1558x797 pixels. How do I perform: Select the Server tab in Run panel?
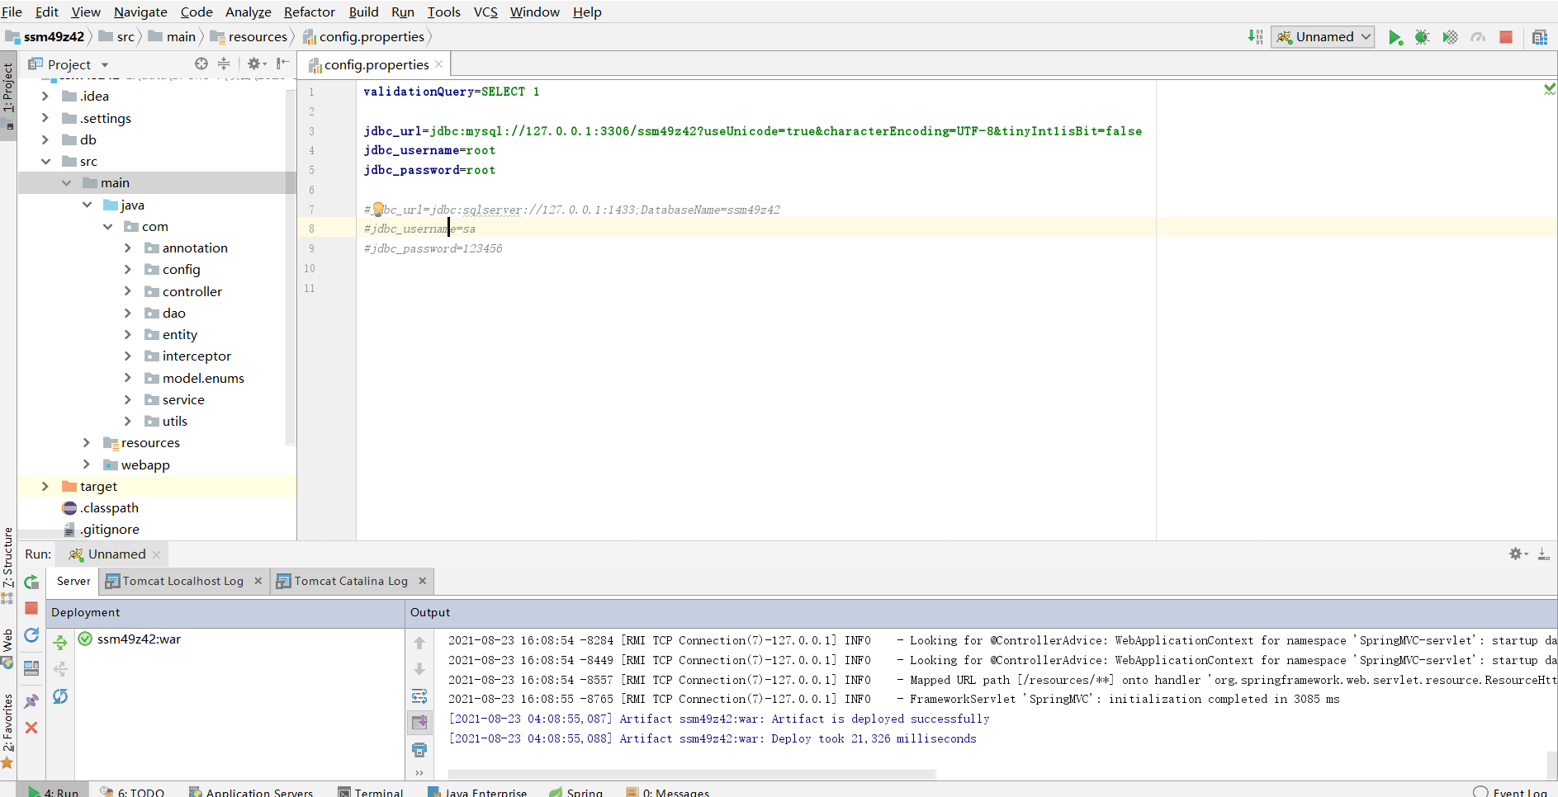pos(73,581)
